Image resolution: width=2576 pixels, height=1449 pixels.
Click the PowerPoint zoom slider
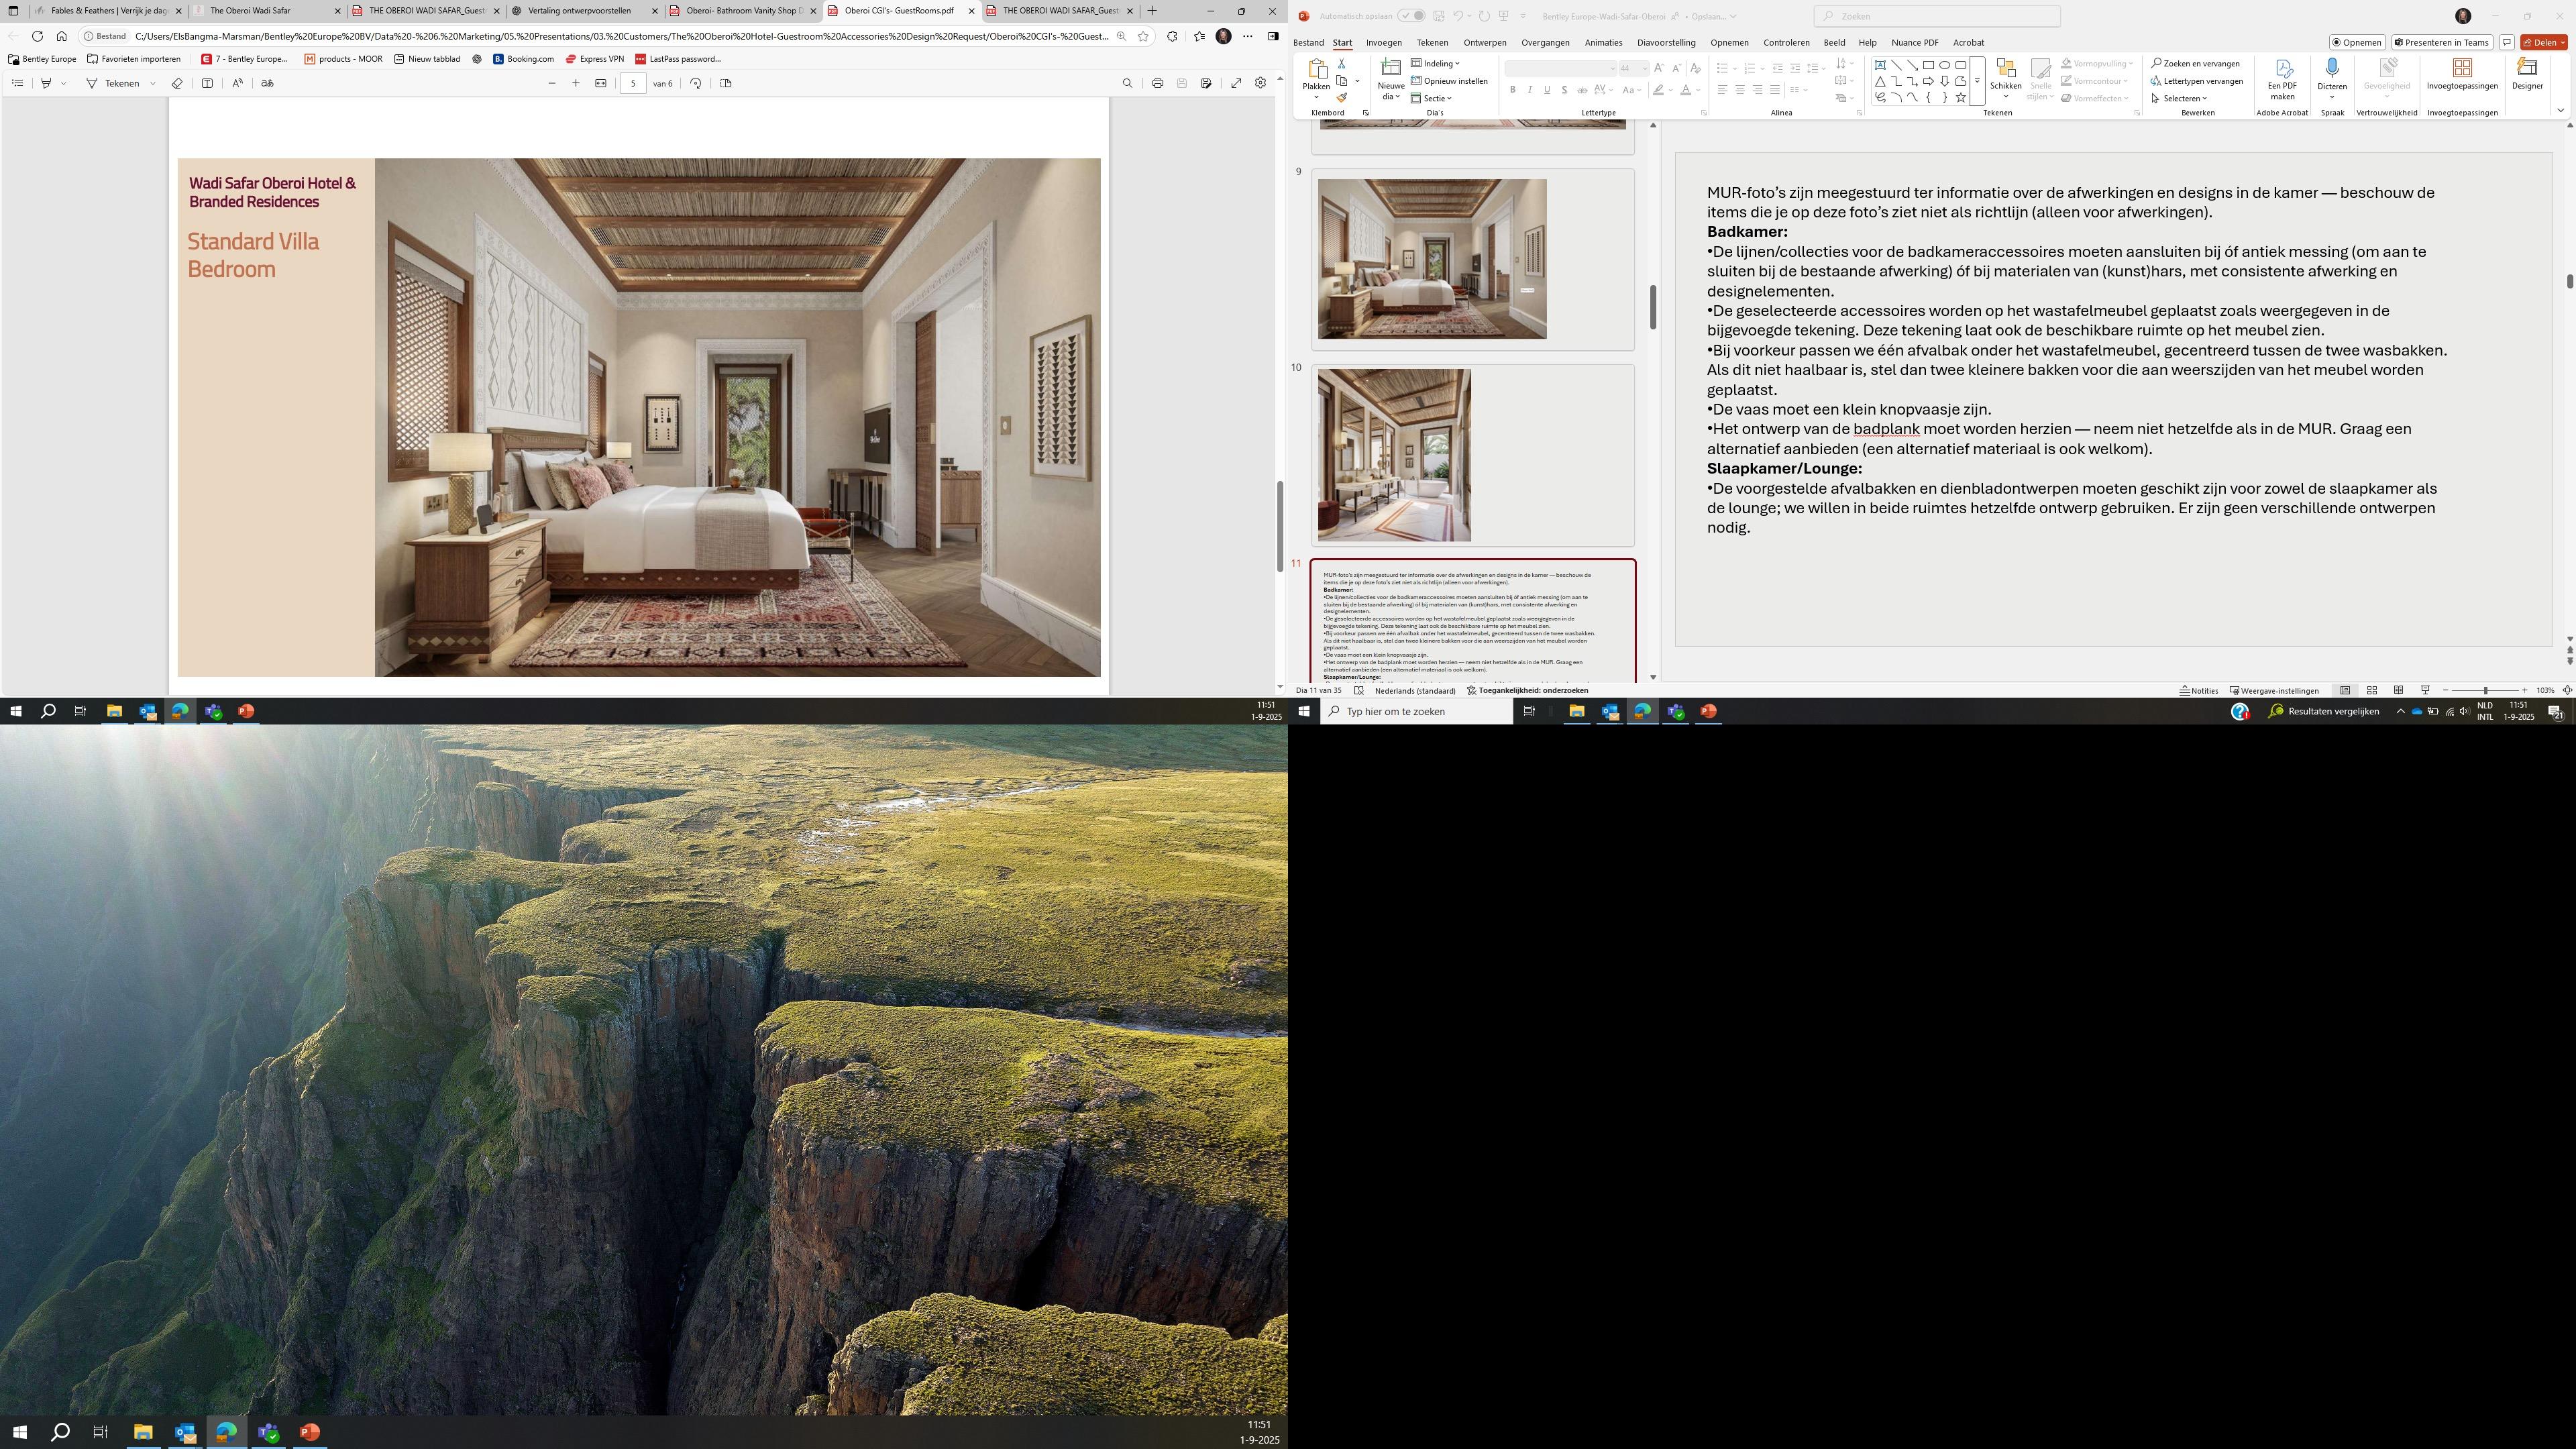pyautogui.click(x=2485, y=690)
